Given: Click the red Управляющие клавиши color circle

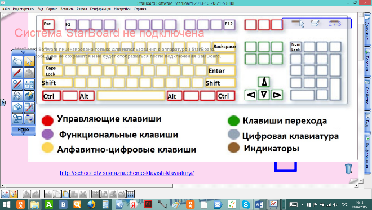Looking at the screenshot, I should click(47, 120).
